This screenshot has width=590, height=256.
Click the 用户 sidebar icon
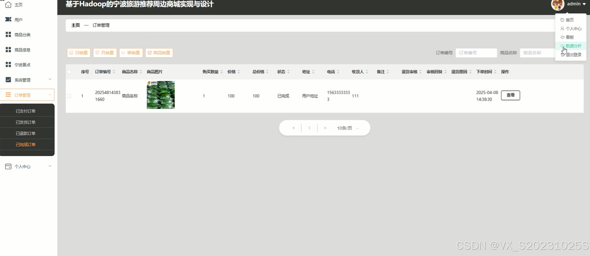(8, 20)
